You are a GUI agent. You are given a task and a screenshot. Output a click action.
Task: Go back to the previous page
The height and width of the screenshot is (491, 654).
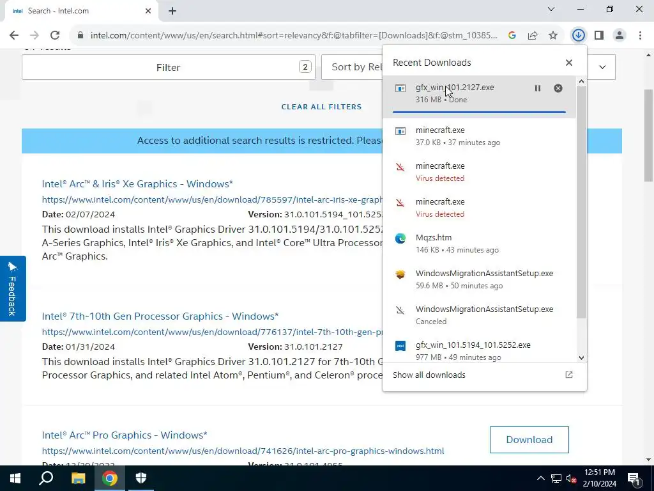(14, 36)
